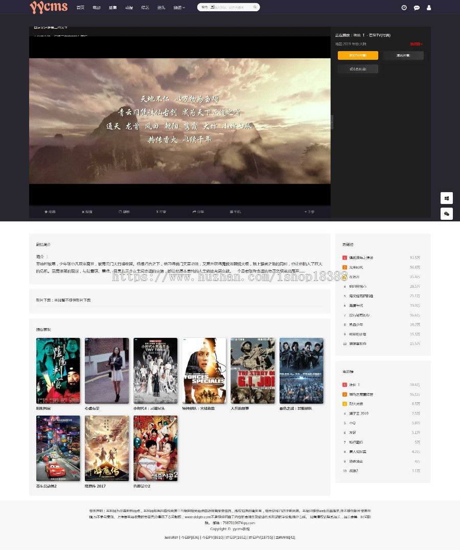Click the floating Windows icon button
460x550 pixels.
tap(446, 198)
